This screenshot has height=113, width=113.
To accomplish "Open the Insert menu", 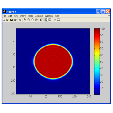I will point(23,16).
